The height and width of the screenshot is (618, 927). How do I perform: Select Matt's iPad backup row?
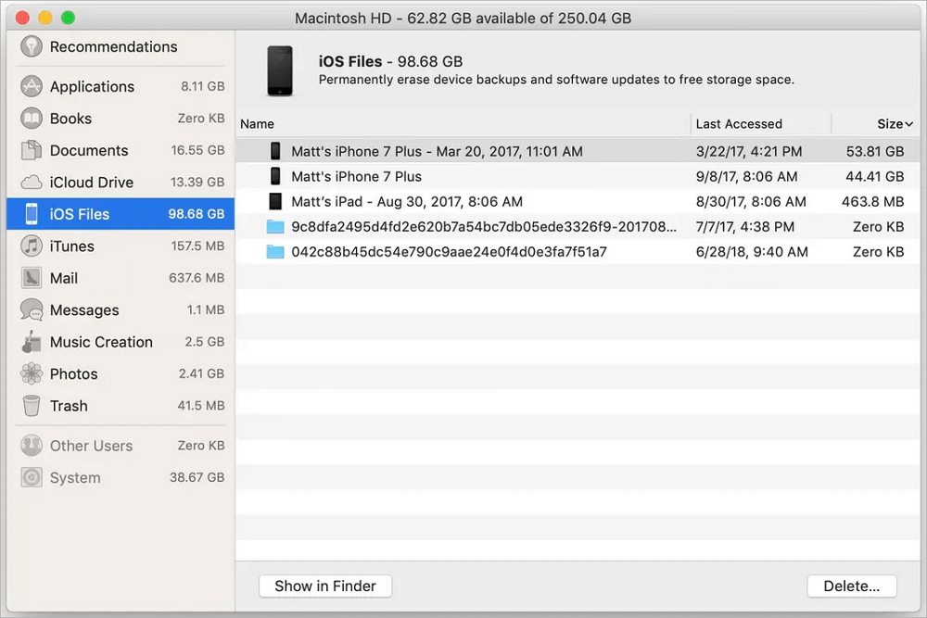407,201
